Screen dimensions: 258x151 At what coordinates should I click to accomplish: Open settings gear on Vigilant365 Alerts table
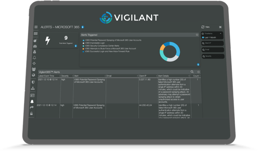pos(198,72)
